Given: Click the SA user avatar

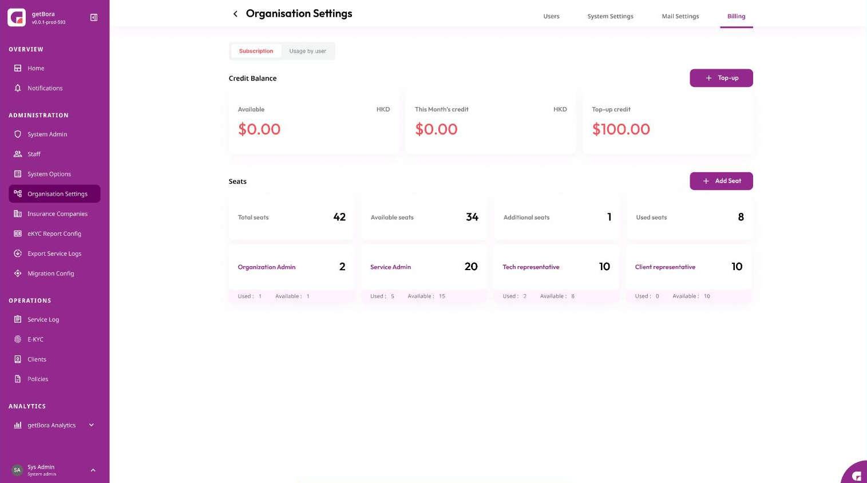Looking at the screenshot, I should [17, 470].
